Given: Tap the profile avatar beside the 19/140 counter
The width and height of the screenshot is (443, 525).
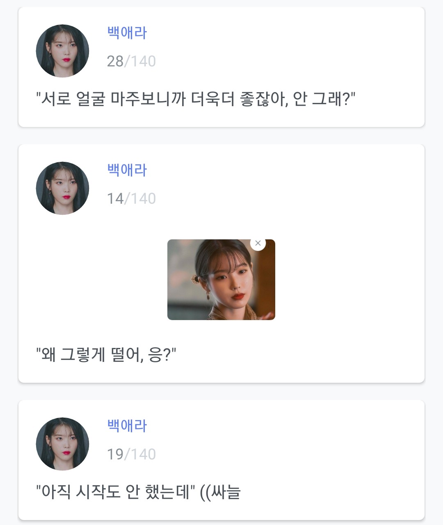Looking at the screenshot, I should pyautogui.click(x=63, y=444).
